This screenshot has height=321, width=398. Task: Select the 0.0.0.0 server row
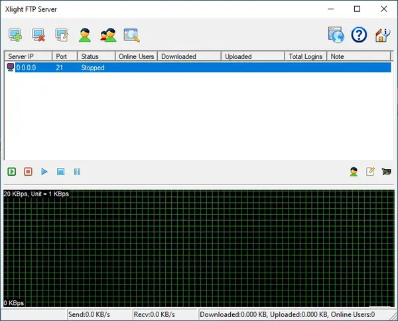pyautogui.click(x=198, y=68)
